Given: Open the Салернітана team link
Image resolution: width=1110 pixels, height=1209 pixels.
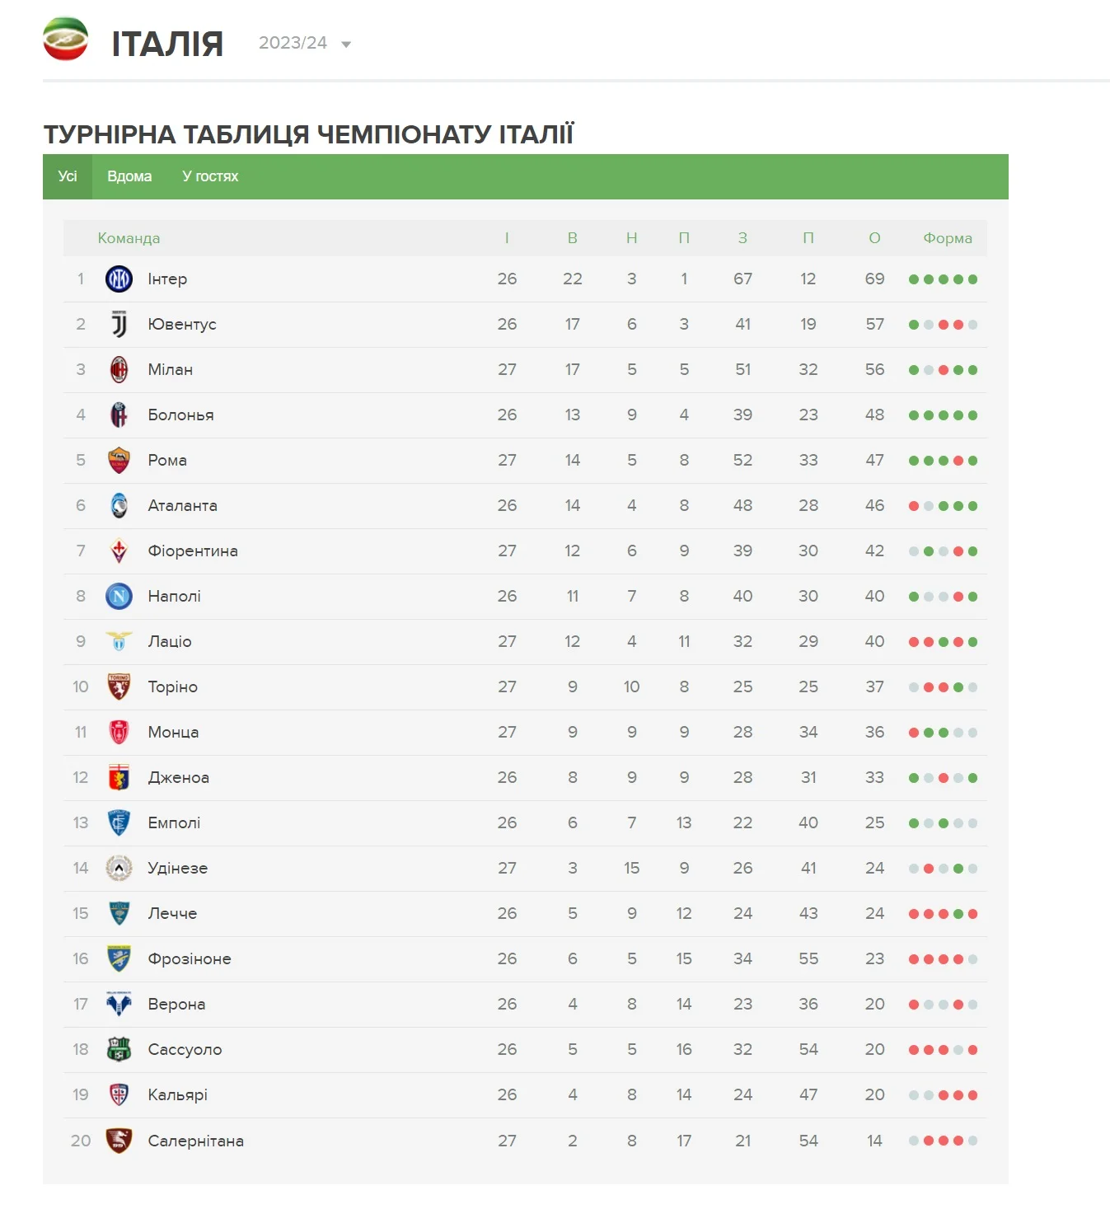Looking at the screenshot, I should coord(195,1141).
